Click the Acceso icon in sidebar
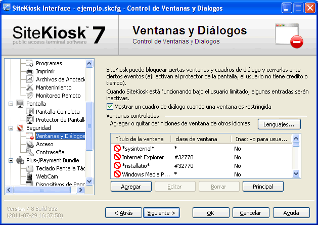Viewport: 318px width, 225px height. 30,144
